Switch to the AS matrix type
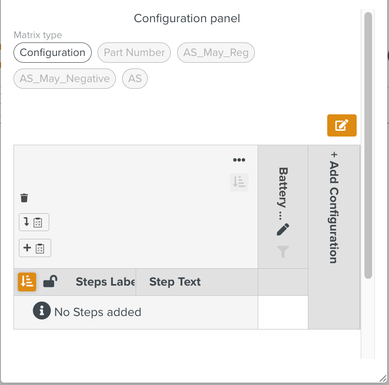This screenshot has width=389, height=385. coord(135,79)
